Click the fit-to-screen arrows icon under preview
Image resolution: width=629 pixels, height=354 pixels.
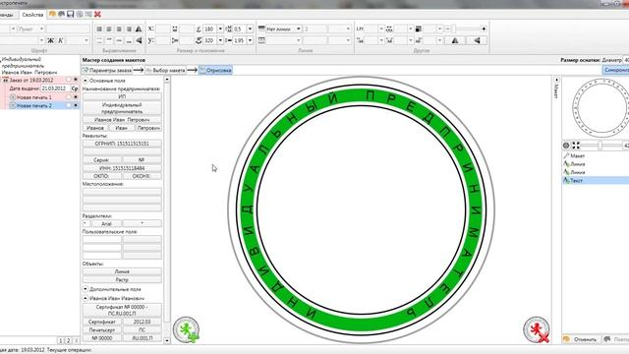[x=576, y=146]
